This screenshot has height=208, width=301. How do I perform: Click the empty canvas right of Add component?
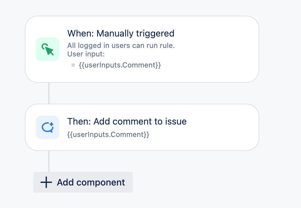pyautogui.click(x=211, y=182)
